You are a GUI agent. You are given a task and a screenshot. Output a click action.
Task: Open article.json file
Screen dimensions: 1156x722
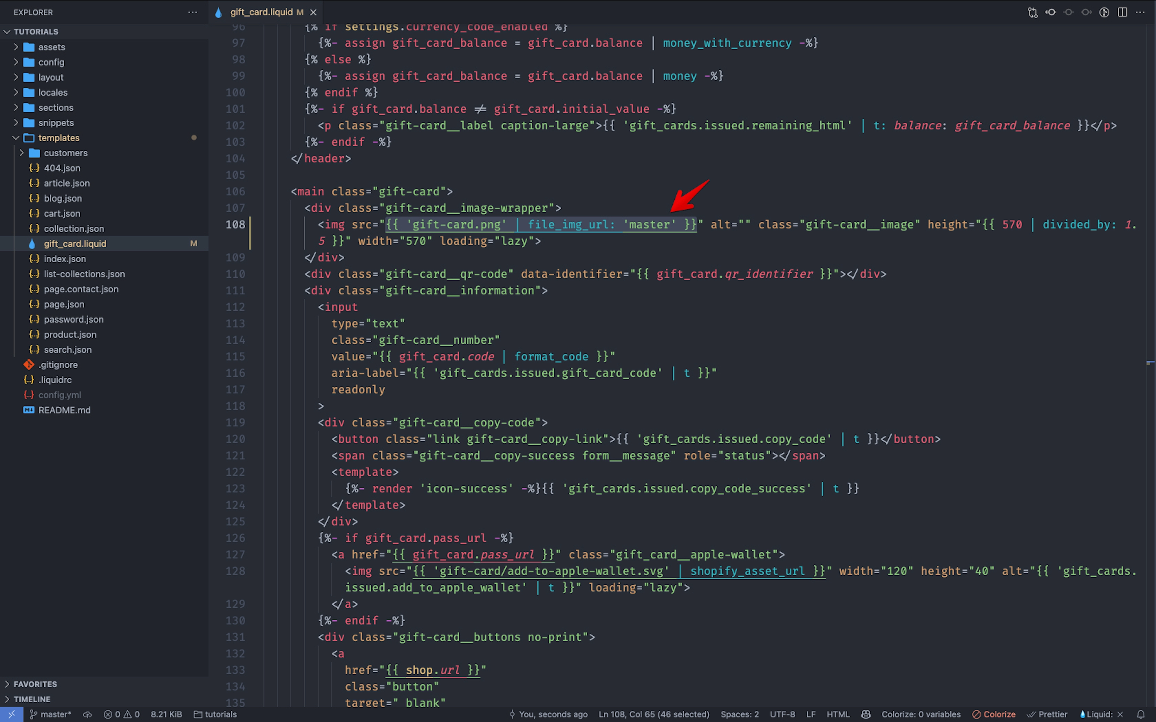(104, 183)
